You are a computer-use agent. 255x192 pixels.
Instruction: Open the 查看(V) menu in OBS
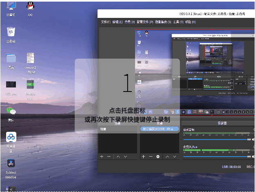(130, 22)
